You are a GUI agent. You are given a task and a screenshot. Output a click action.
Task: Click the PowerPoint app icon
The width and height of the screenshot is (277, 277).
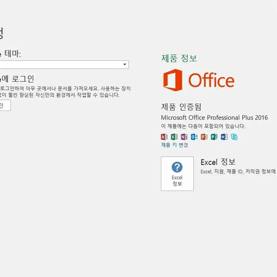point(204,137)
